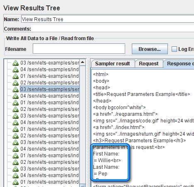Click the images/code.gif img line

[x=143, y=121]
